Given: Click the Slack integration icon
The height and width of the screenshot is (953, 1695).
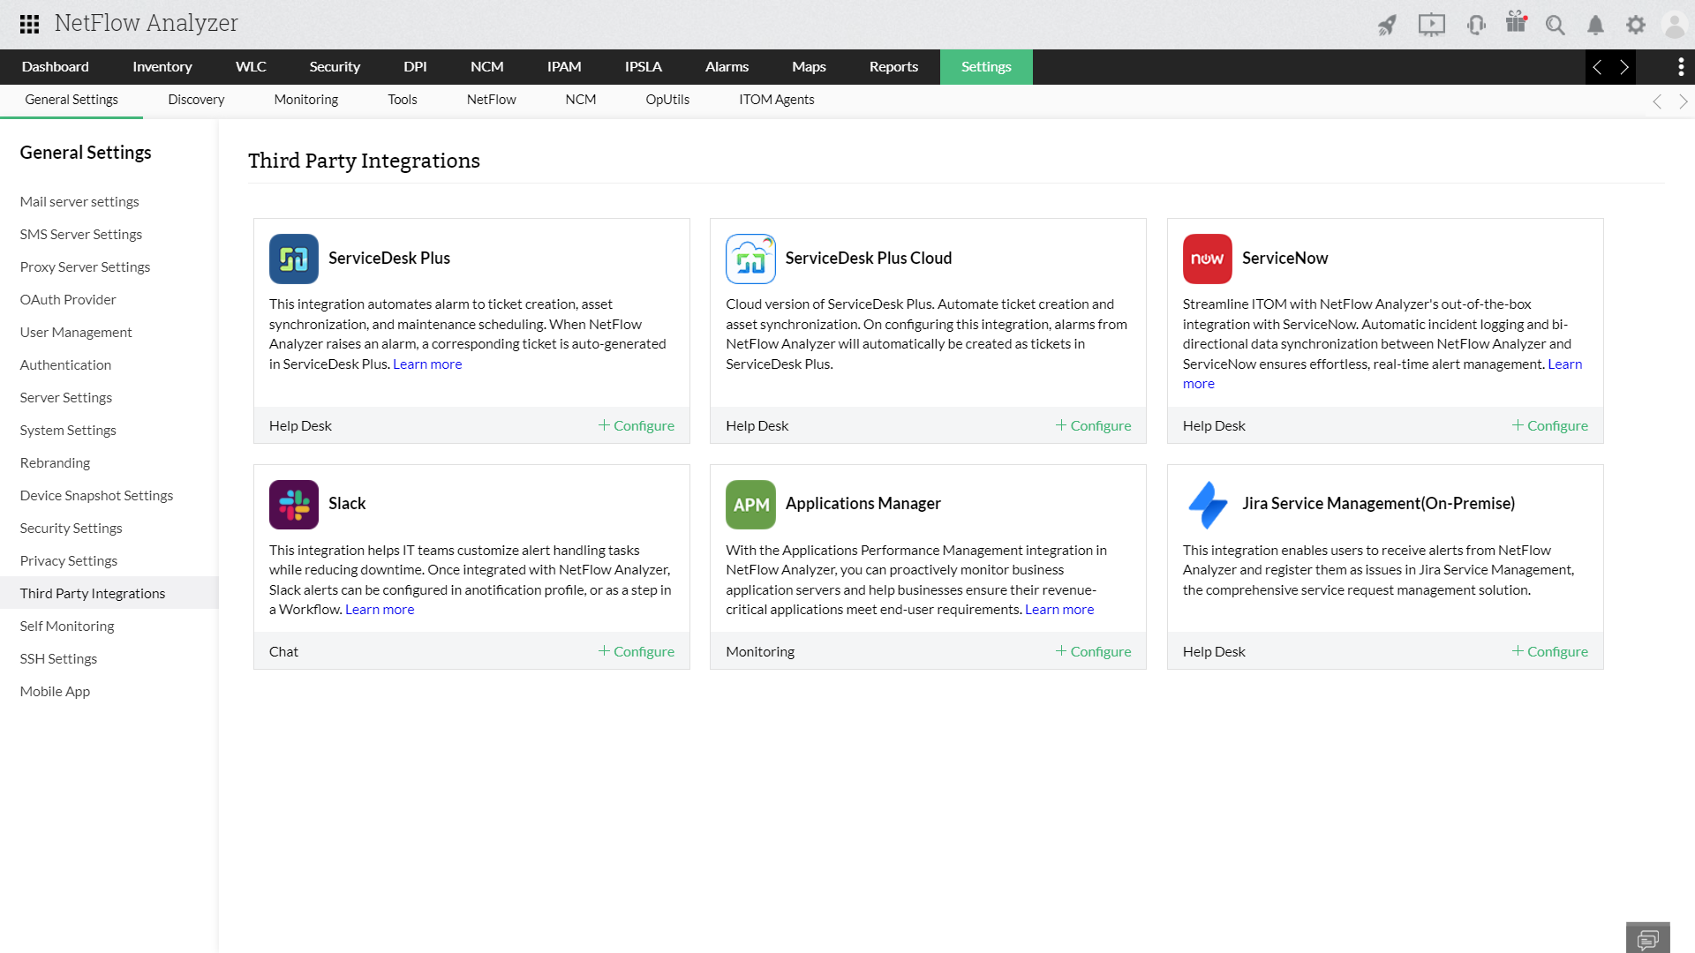Looking at the screenshot, I should click(293, 504).
